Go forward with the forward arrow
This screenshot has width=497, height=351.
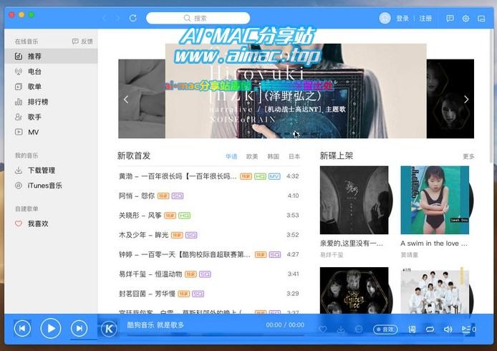click(x=118, y=18)
